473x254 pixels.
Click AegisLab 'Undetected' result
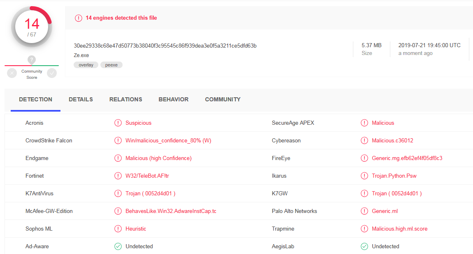pos(385,247)
